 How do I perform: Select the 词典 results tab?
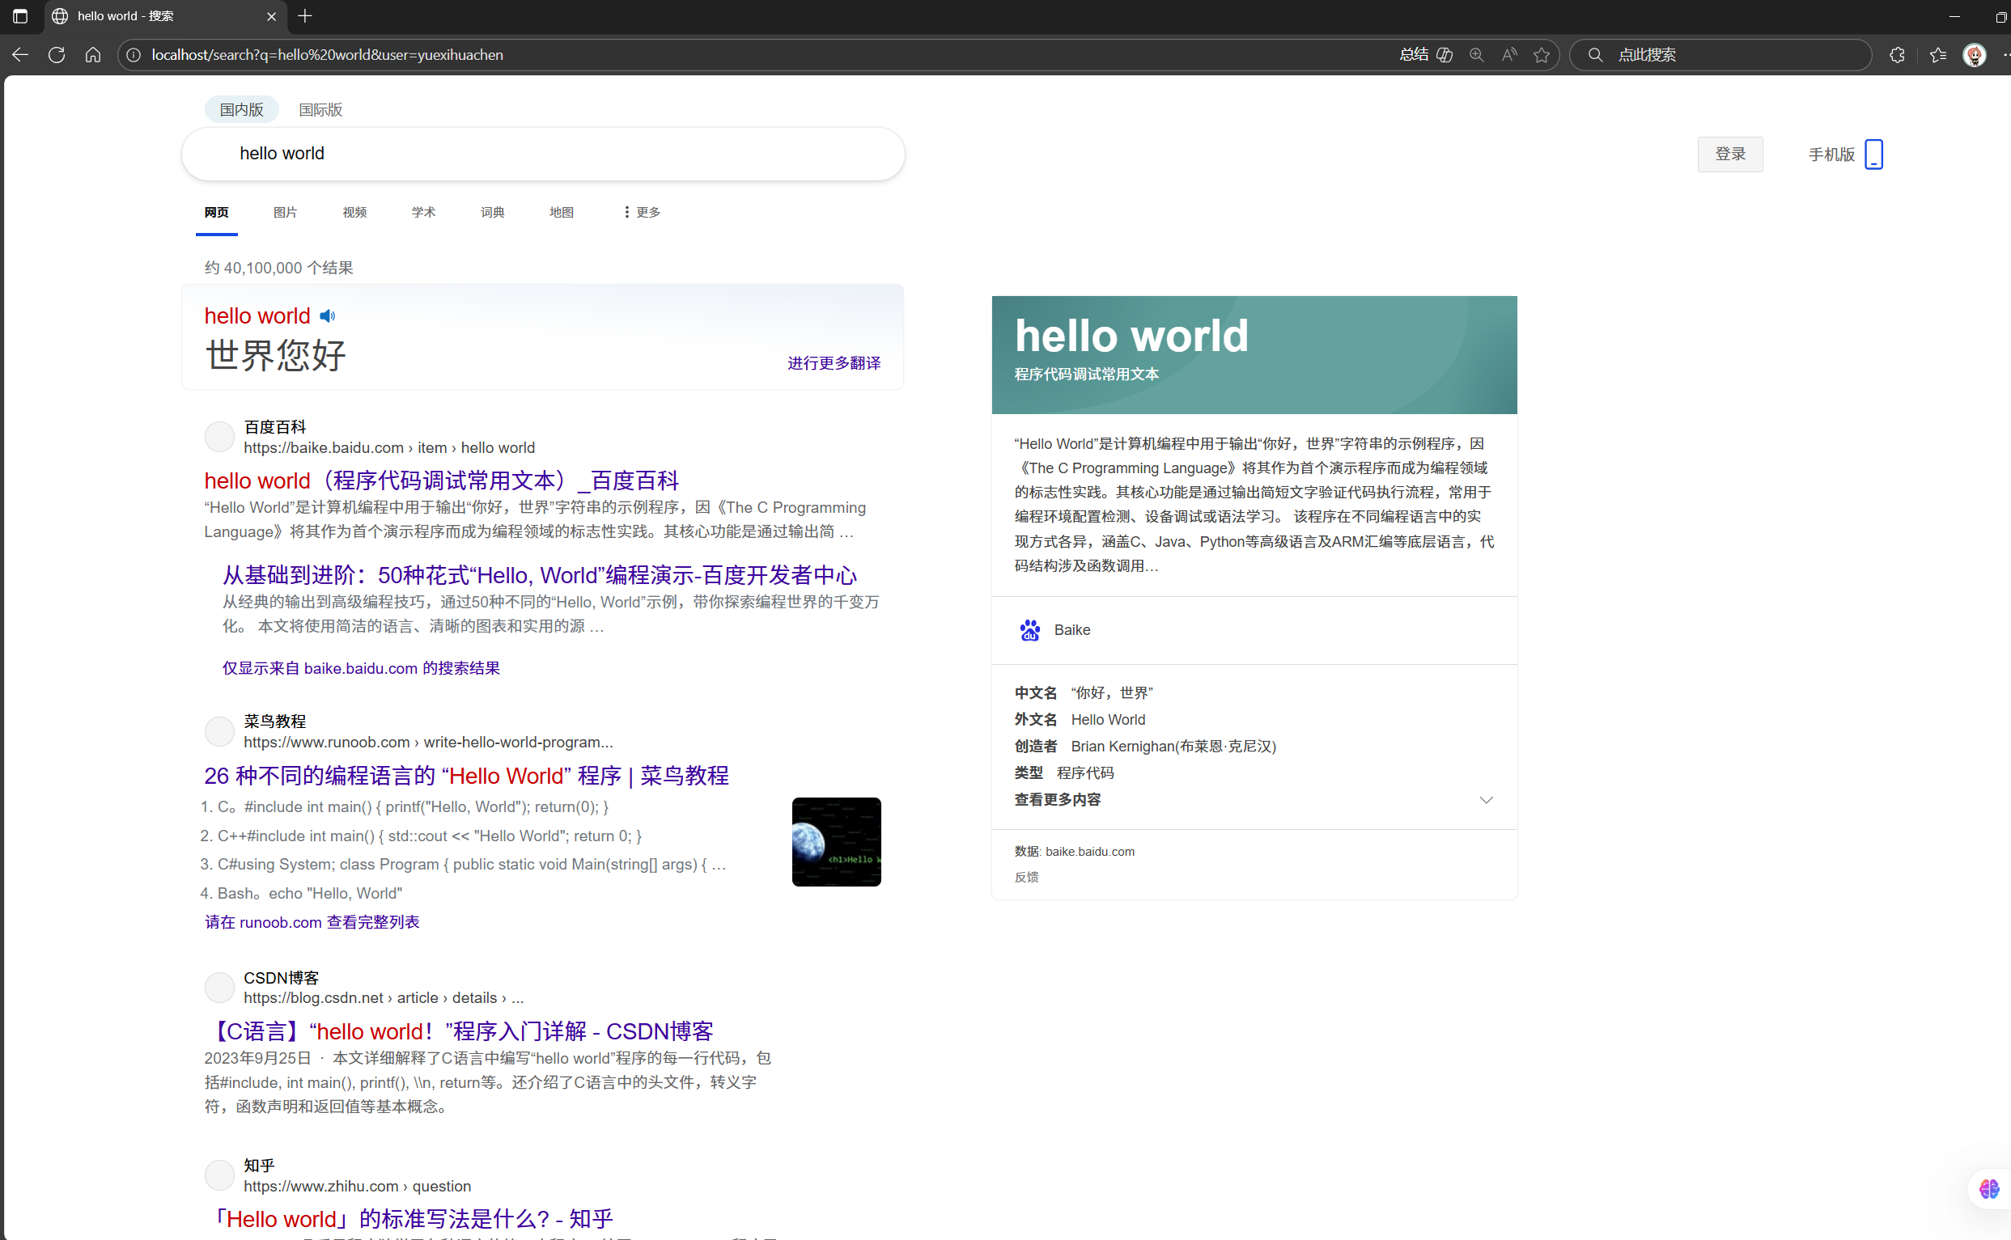pyautogui.click(x=492, y=213)
